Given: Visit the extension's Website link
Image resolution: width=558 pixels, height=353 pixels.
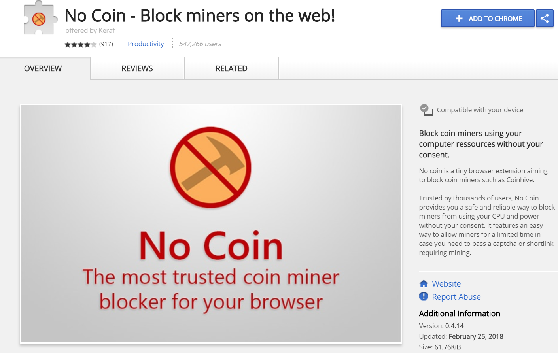Looking at the screenshot, I should point(446,284).
